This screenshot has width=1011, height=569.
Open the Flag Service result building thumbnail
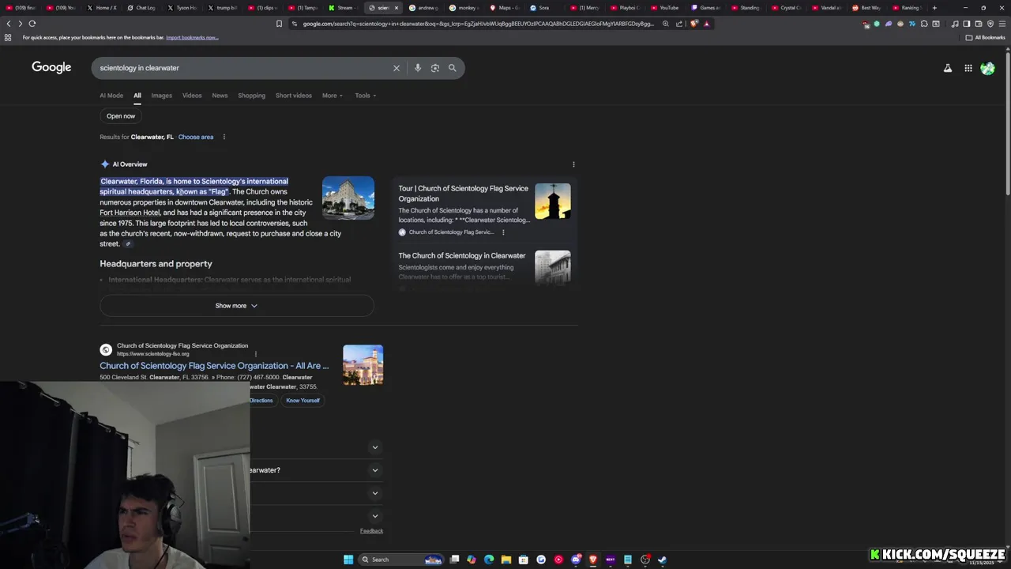(363, 365)
